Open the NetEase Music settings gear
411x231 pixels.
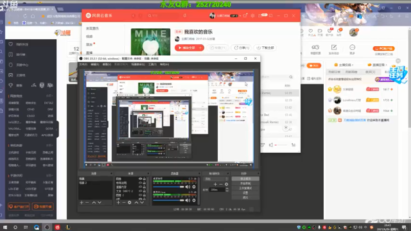pyautogui.click(x=252, y=15)
